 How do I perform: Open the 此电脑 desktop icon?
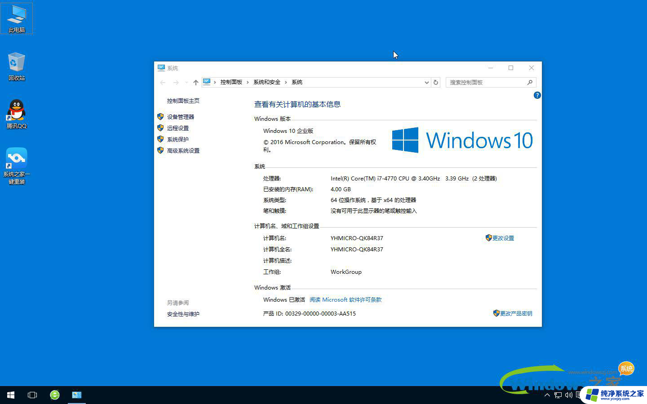pyautogui.click(x=17, y=18)
